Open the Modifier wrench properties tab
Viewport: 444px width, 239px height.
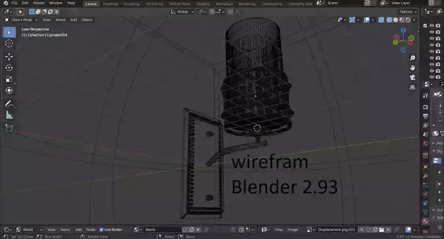coord(426,175)
